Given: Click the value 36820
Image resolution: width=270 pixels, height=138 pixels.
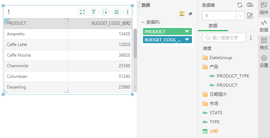Looking at the screenshot, I should (124, 55).
